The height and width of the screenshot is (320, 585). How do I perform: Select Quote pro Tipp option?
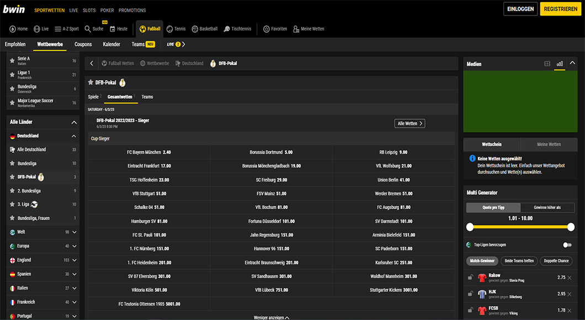click(x=493, y=207)
